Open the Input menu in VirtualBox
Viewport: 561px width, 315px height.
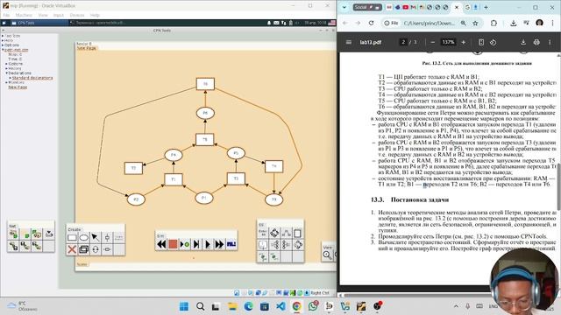[59, 15]
